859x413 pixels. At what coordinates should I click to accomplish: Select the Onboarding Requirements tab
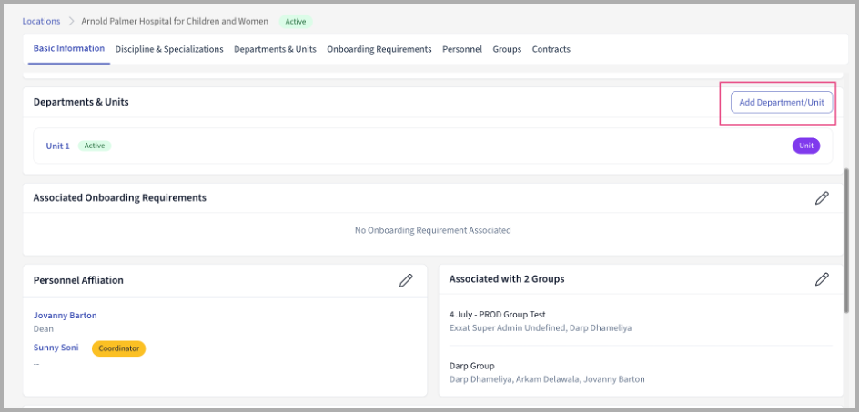coord(379,49)
